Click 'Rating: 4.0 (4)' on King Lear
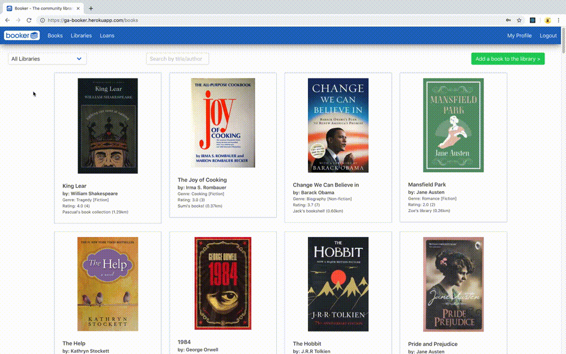Image resolution: width=566 pixels, height=354 pixels. [x=76, y=206]
